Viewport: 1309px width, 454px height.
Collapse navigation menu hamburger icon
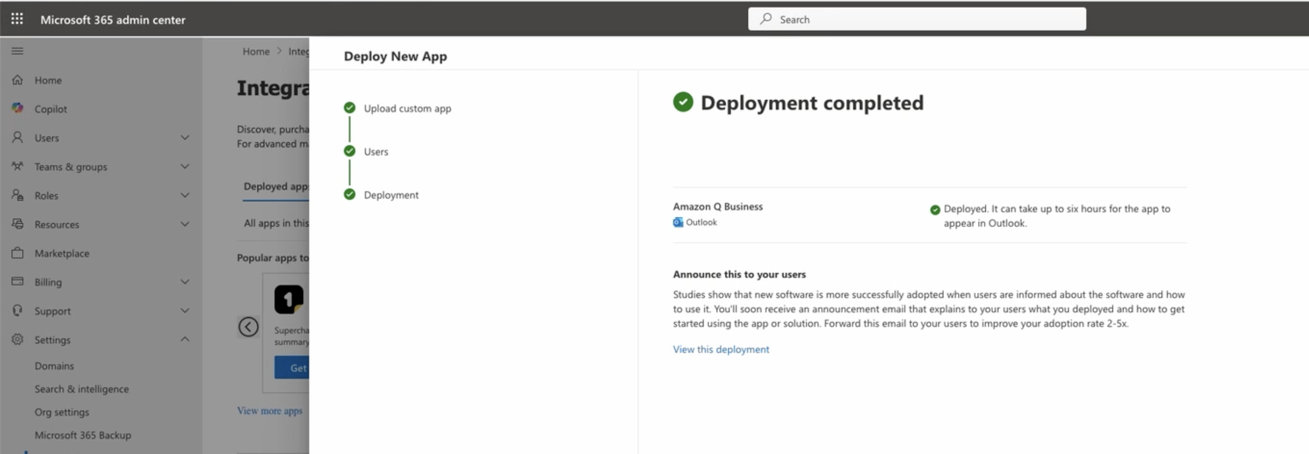point(17,51)
